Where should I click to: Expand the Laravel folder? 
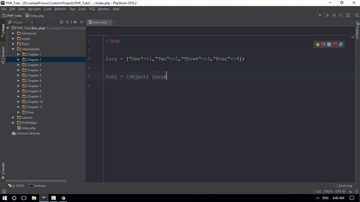click(x=13, y=117)
